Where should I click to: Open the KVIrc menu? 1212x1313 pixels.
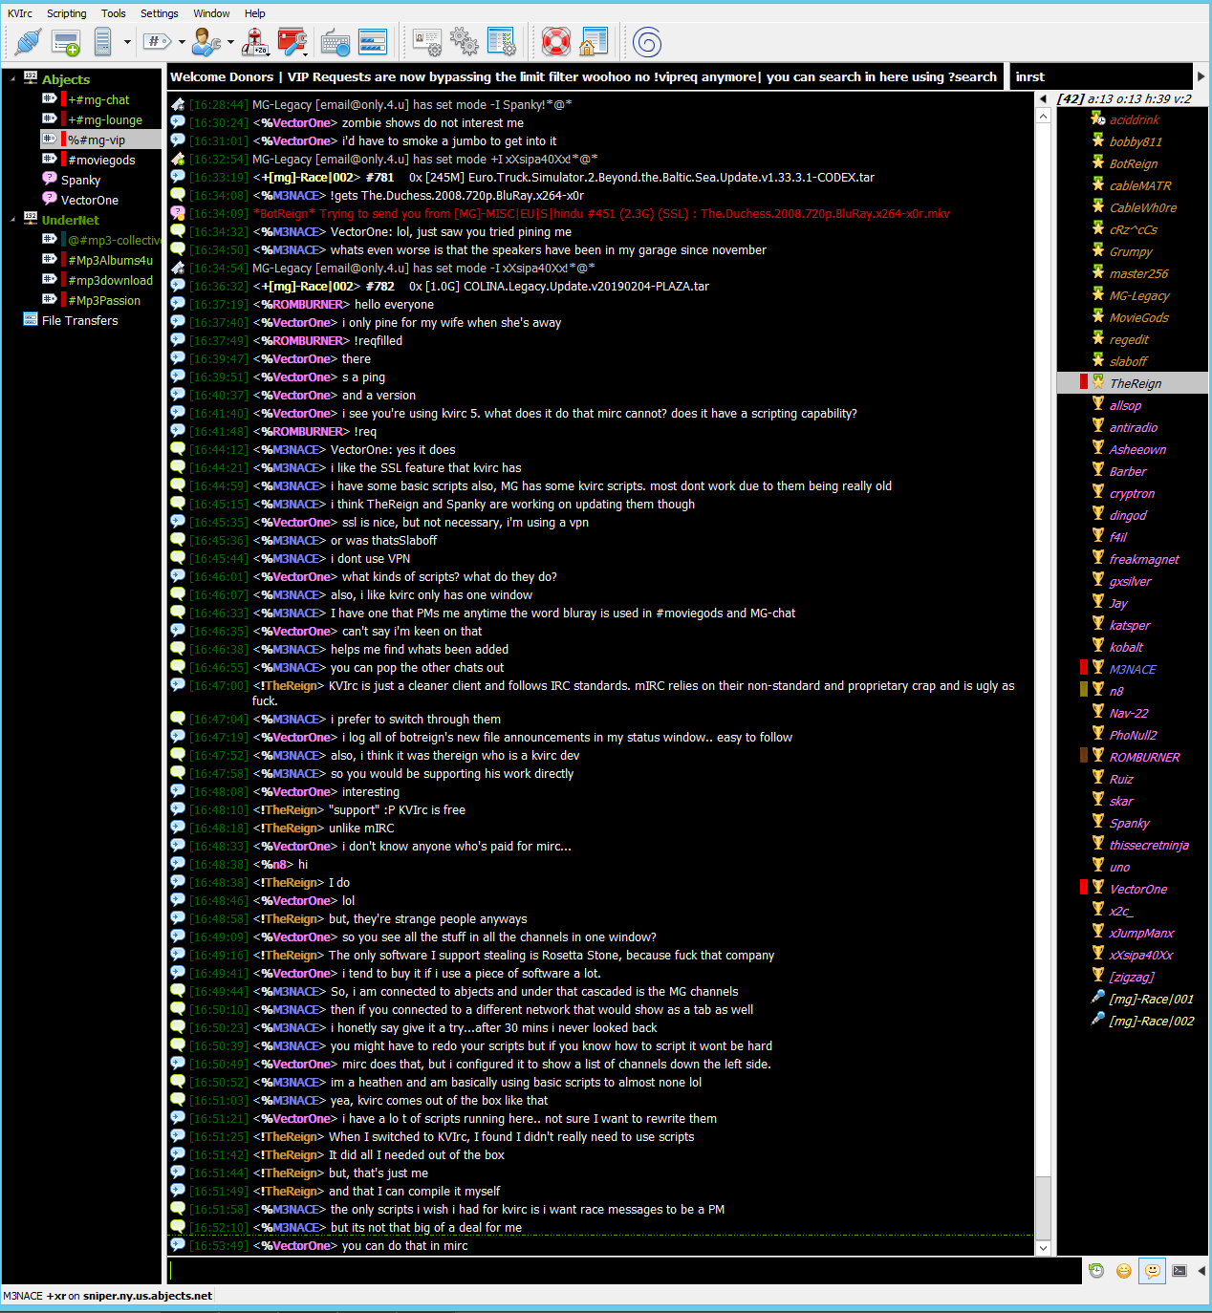pos(20,13)
